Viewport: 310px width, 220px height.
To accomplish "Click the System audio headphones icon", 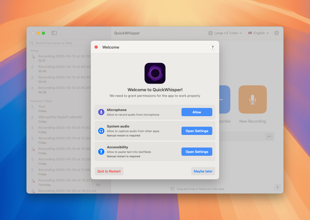I will tap(101, 131).
